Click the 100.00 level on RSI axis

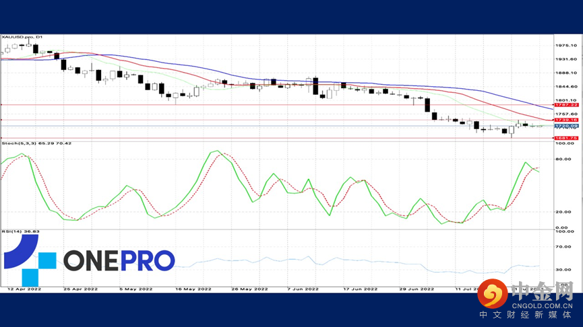click(x=565, y=231)
